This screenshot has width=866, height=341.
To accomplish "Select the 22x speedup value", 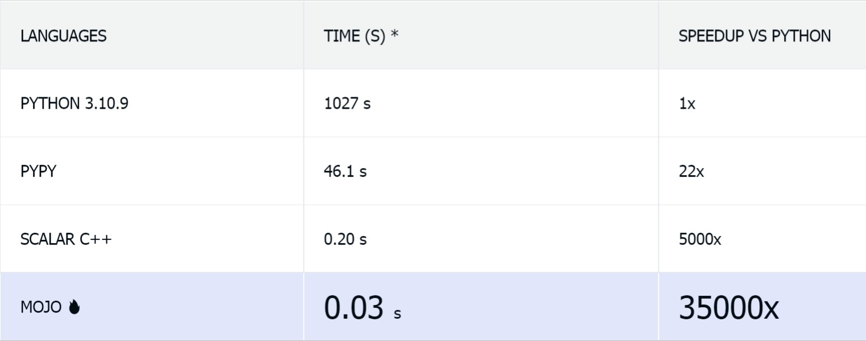I will pos(691,171).
